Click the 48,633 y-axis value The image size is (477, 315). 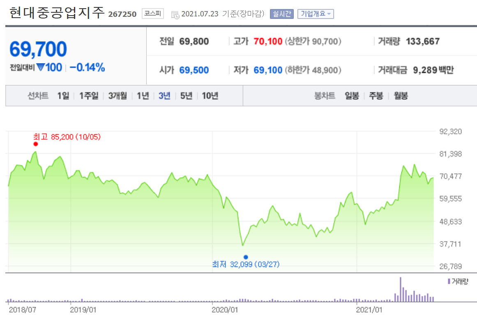[x=451, y=222]
